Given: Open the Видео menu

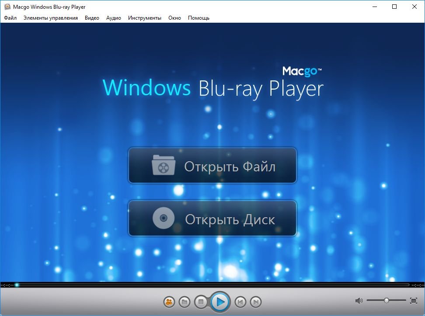Looking at the screenshot, I should (92, 18).
